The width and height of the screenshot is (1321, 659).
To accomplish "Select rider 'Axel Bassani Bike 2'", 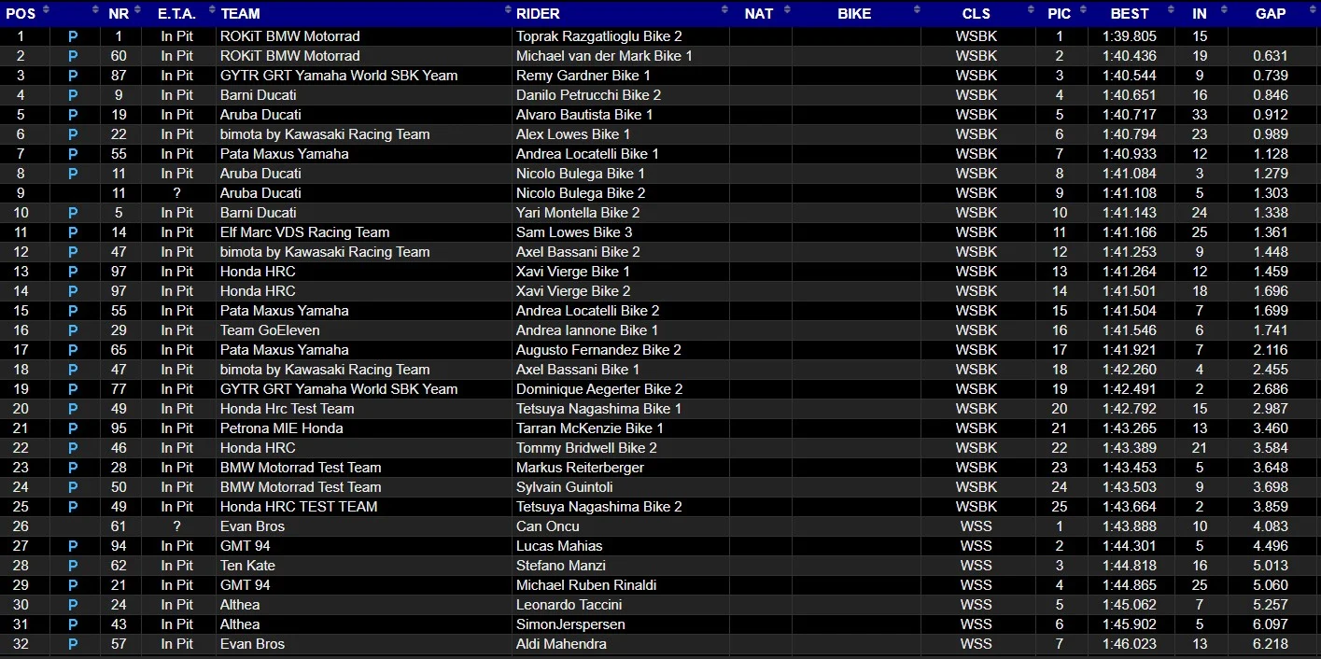I will 578,252.
